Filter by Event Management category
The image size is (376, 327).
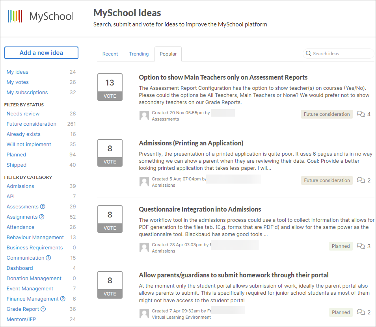point(30,289)
